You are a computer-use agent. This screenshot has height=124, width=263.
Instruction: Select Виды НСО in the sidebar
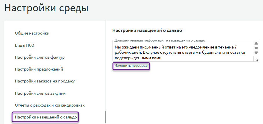pyautogui.click(x=25, y=45)
